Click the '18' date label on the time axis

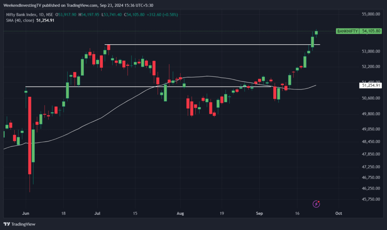coord(63,213)
